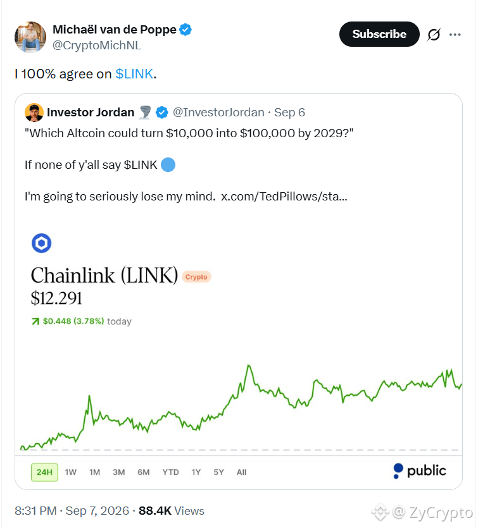This screenshot has height=528, width=478.
Task: Open the x.com/TedPillows link in quoted post
Action: click(284, 196)
